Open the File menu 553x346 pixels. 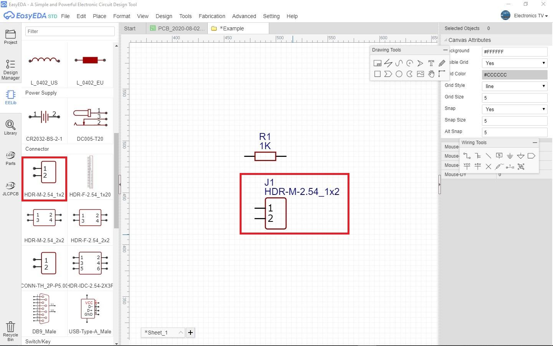(x=65, y=16)
